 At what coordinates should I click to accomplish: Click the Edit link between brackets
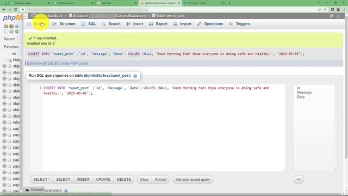(x=51, y=63)
